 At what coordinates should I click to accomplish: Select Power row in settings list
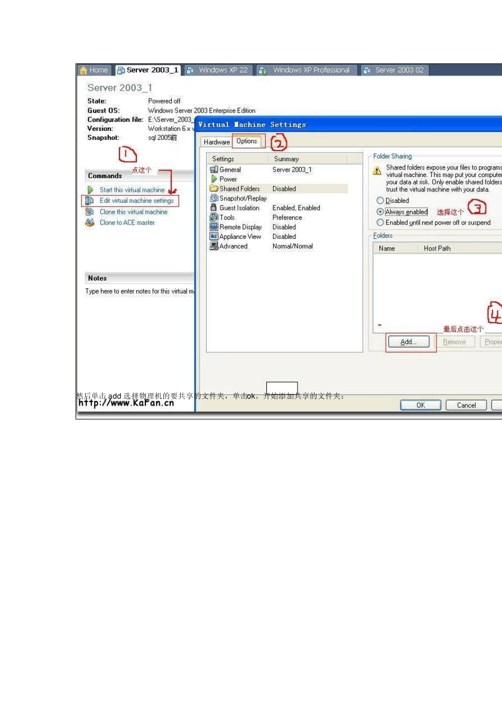tap(278, 179)
